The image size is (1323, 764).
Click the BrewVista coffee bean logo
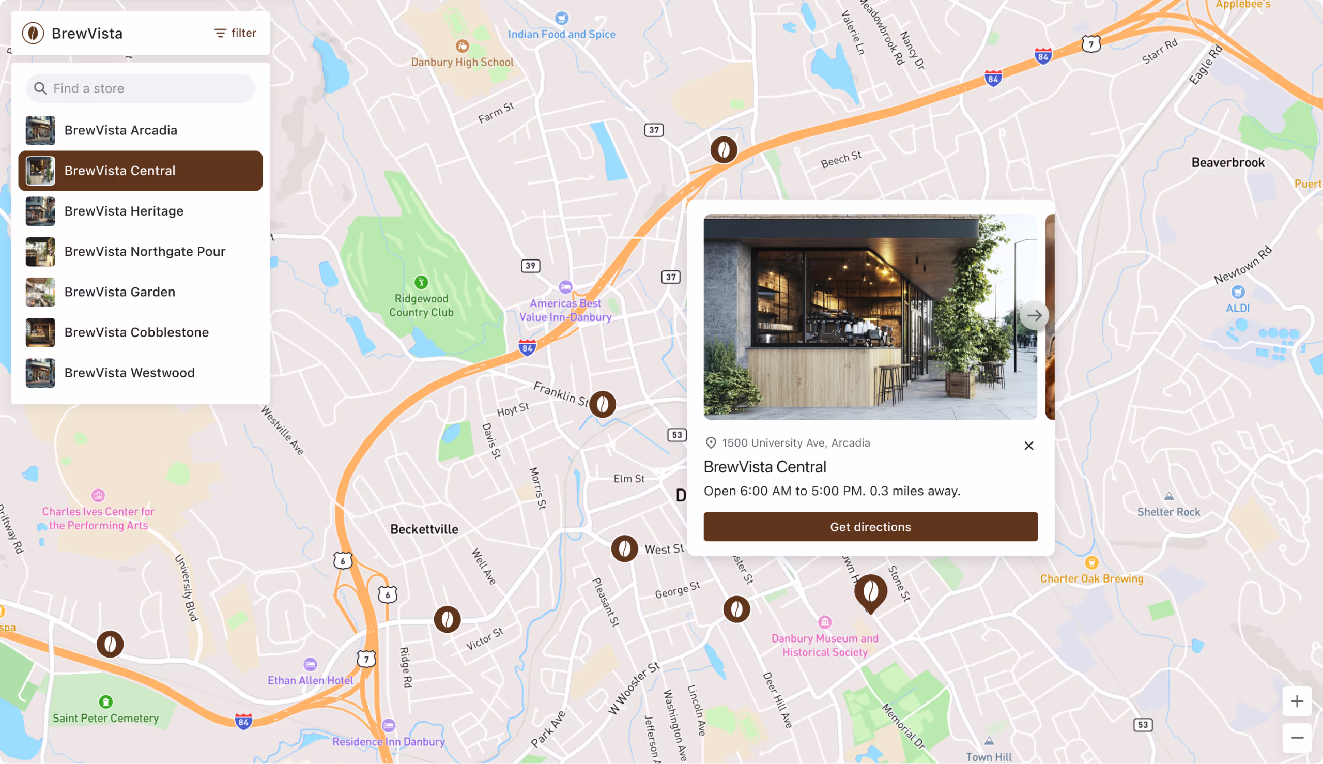pos(33,33)
